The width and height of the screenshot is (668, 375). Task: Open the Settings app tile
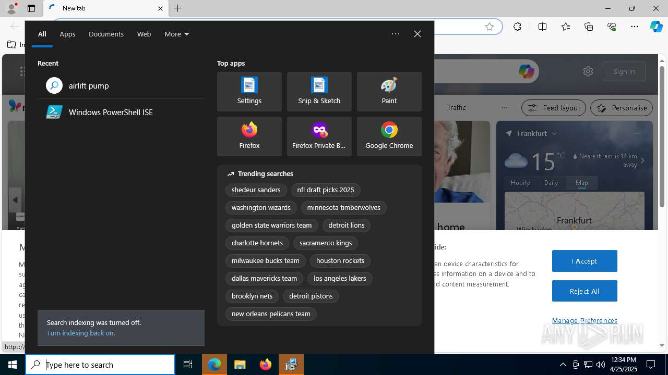pyautogui.click(x=249, y=92)
